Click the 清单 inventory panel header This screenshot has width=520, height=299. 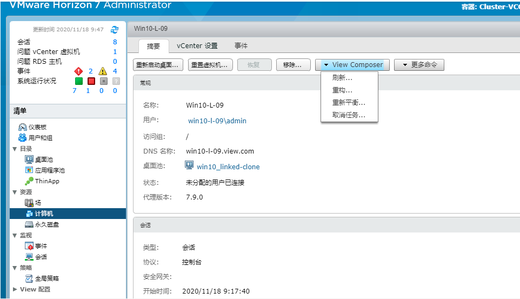click(x=68, y=111)
